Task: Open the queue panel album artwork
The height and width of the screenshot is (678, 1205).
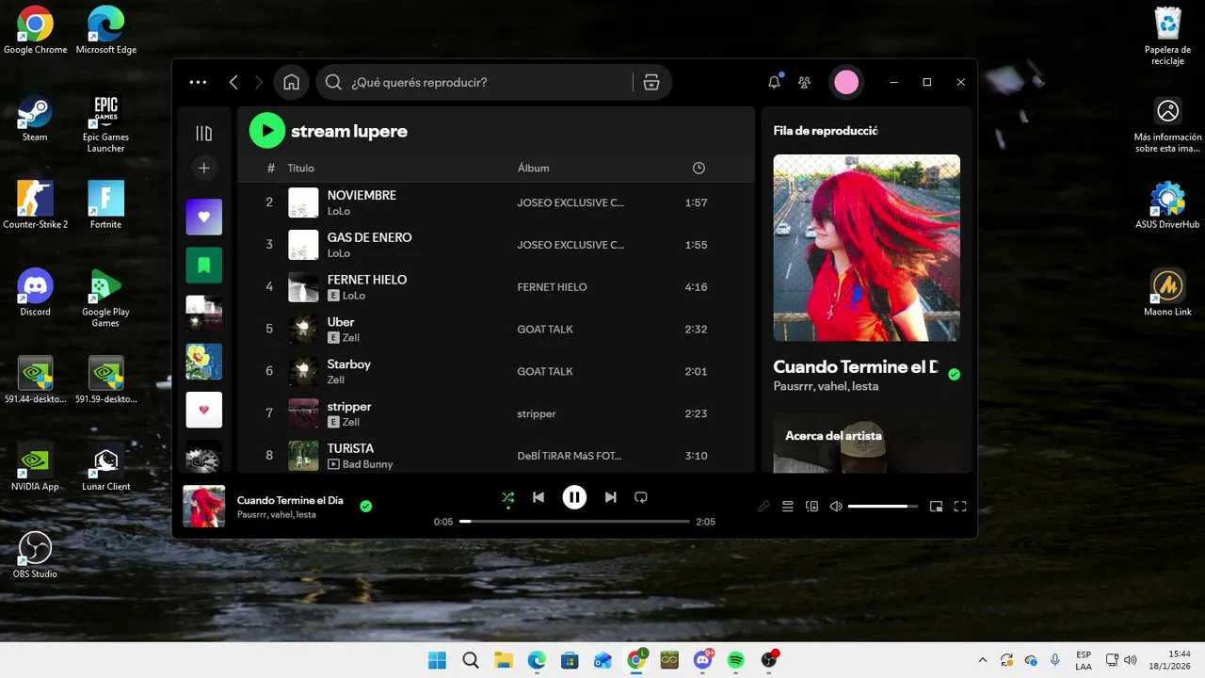Action: coord(867,248)
